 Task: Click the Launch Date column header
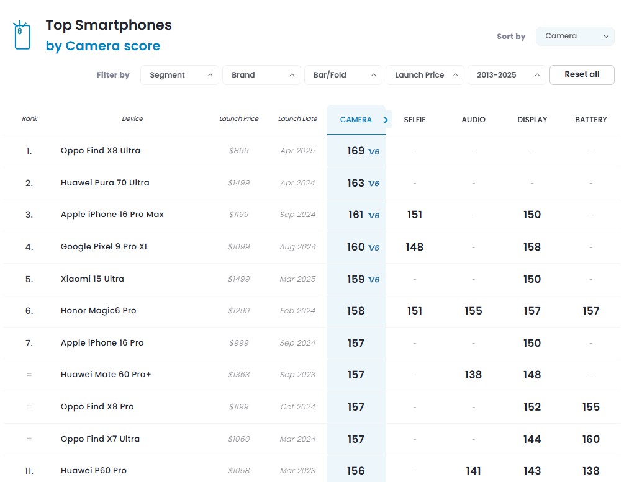[297, 118]
